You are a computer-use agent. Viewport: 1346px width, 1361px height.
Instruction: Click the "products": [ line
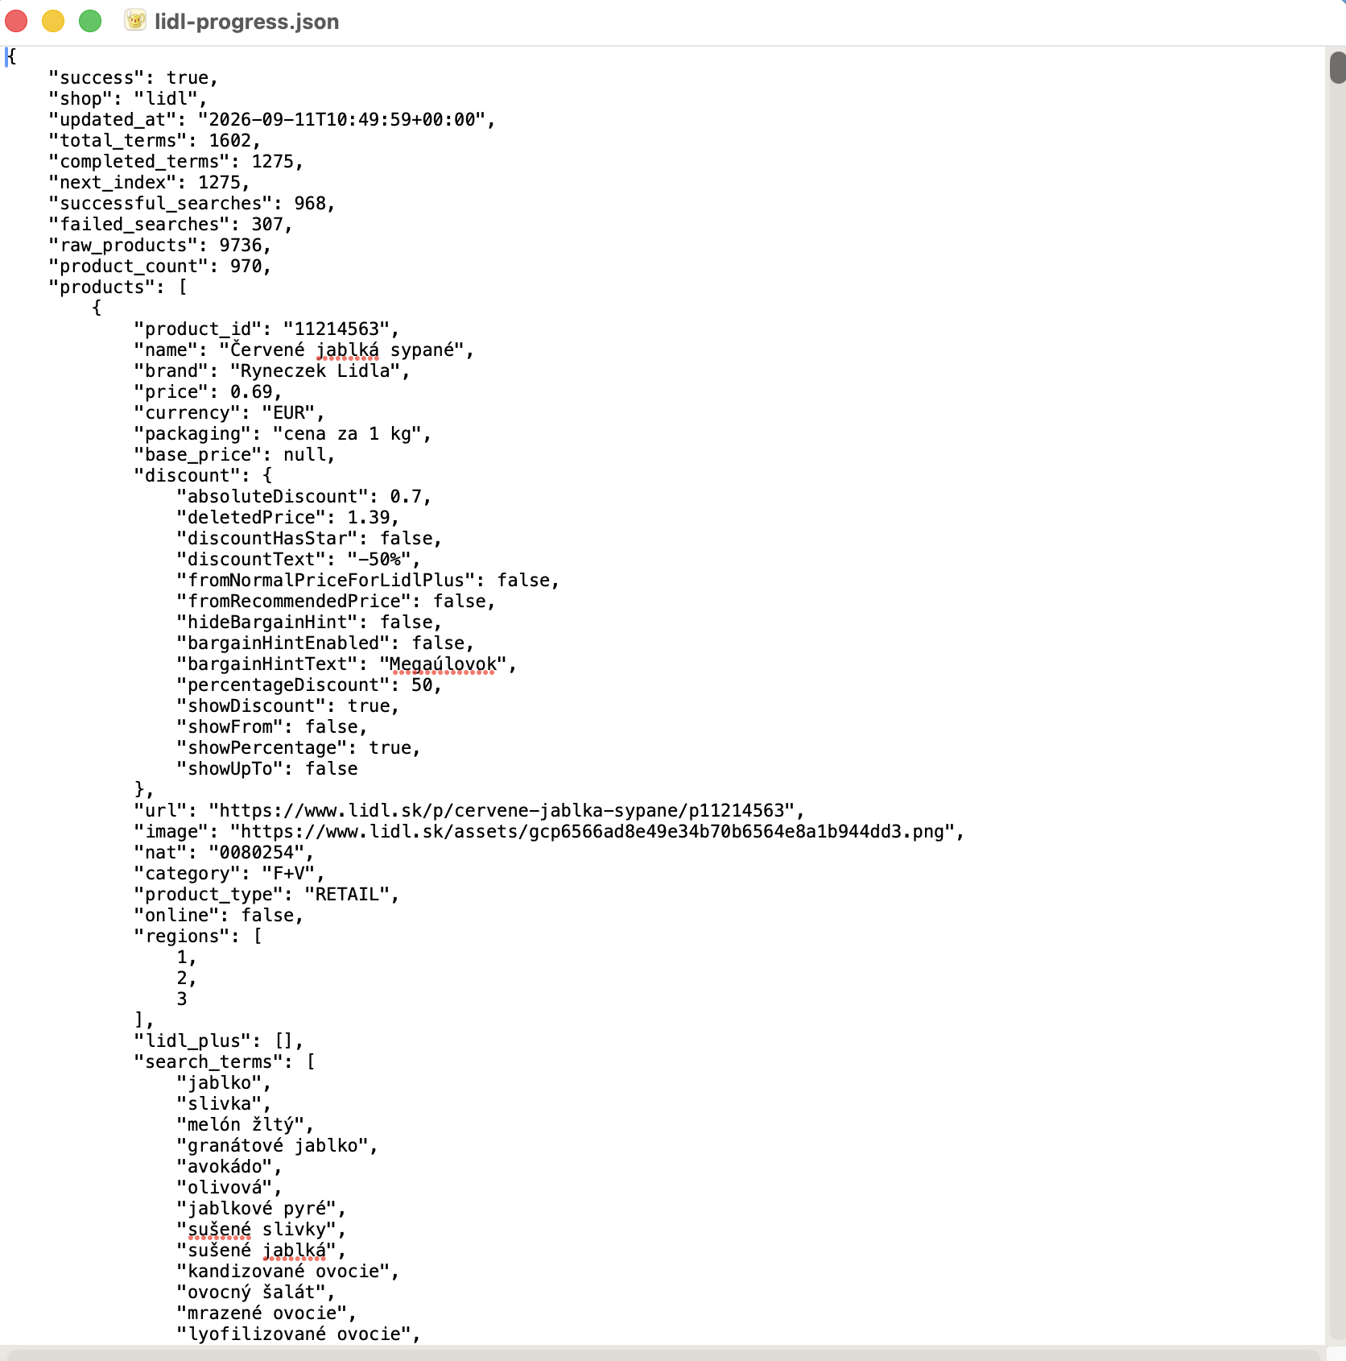[118, 288]
